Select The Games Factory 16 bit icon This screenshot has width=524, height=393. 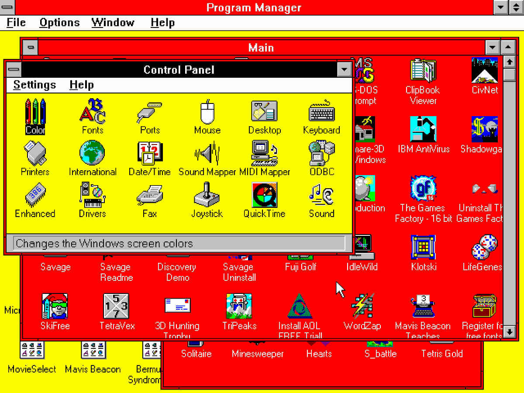pos(423,188)
